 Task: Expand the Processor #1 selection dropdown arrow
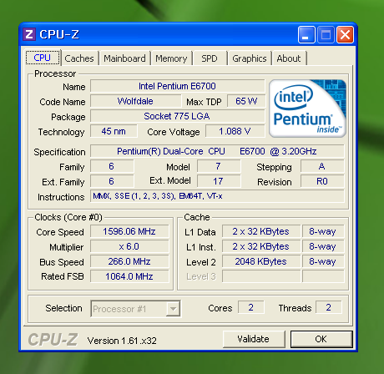[173, 309]
